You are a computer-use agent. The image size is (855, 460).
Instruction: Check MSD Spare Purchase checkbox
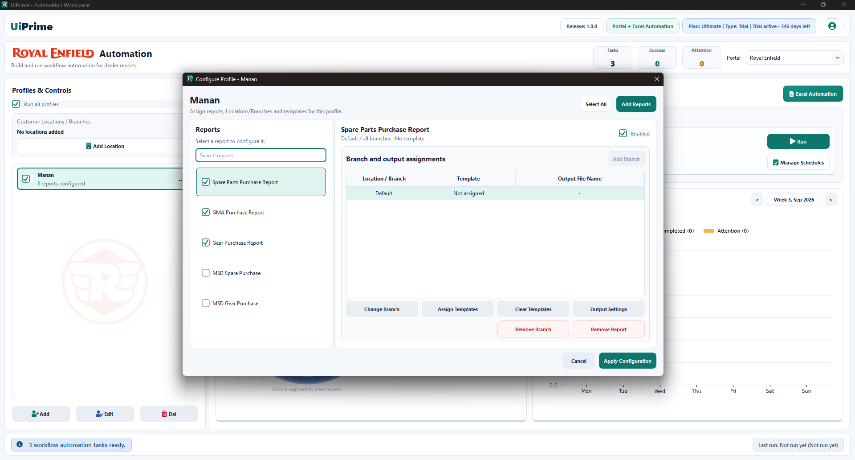click(x=206, y=273)
